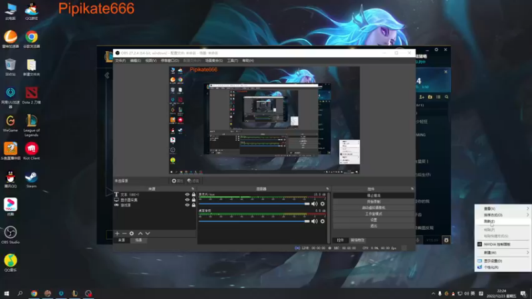Click the 麦克风/Aux volume slider
This screenshot has width=532, height=299.
pos(254,204)
